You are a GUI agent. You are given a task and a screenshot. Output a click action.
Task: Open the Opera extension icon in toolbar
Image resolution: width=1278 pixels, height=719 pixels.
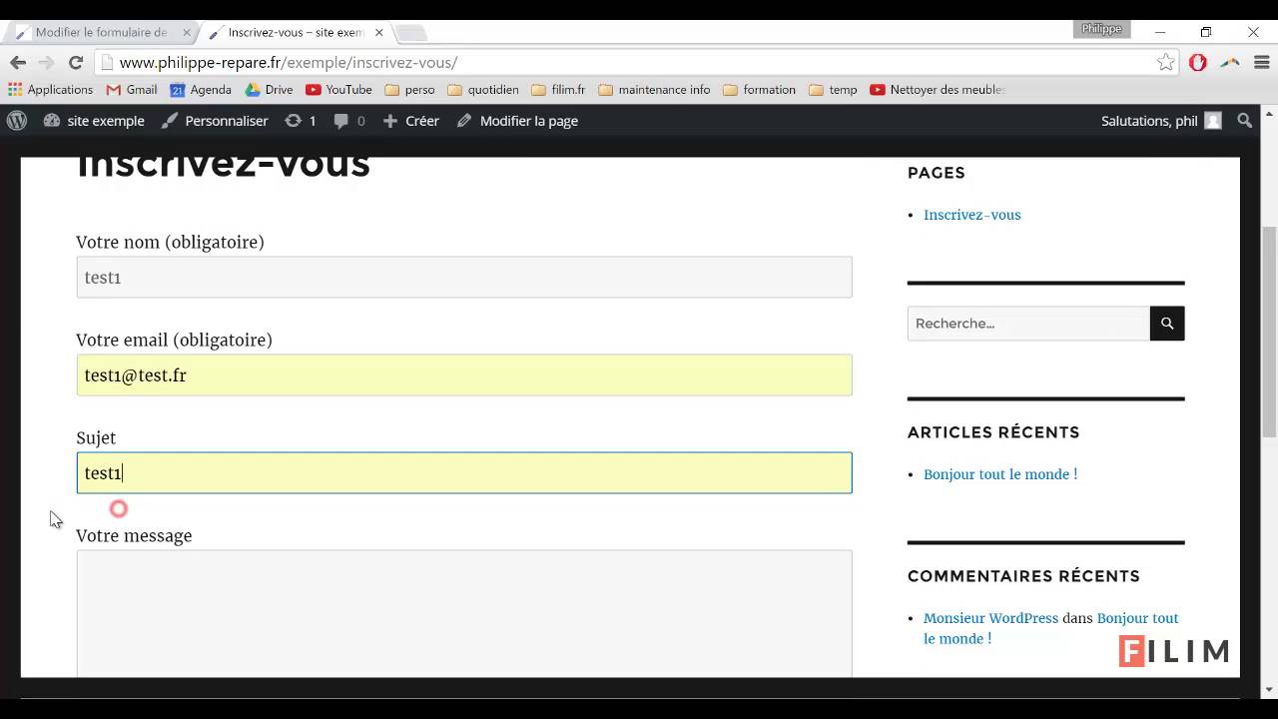pos(1198,62)
